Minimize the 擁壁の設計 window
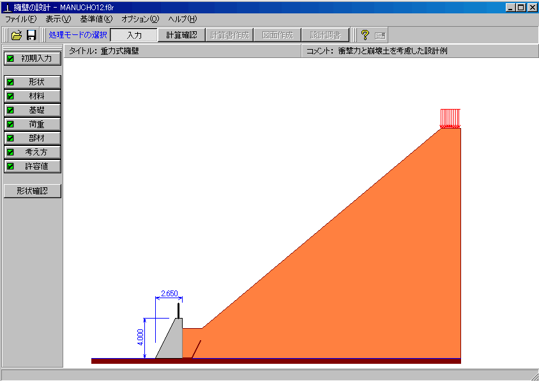539x381 pixels. 511,7
